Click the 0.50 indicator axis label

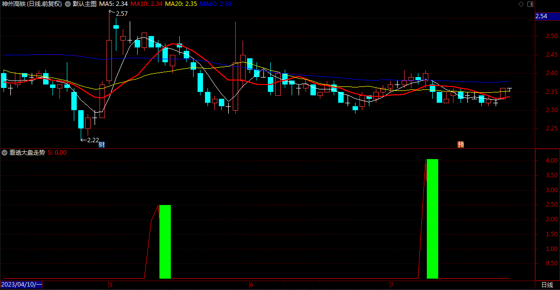coord(552,263)
